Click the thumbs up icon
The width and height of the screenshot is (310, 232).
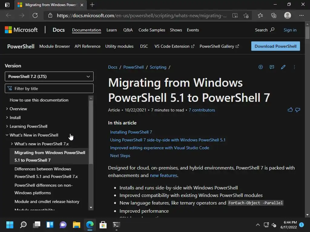pos(290,110)
